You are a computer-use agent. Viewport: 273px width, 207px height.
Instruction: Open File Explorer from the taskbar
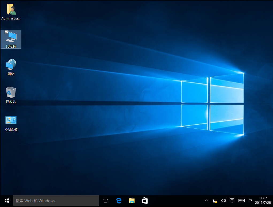click(132, 201)
